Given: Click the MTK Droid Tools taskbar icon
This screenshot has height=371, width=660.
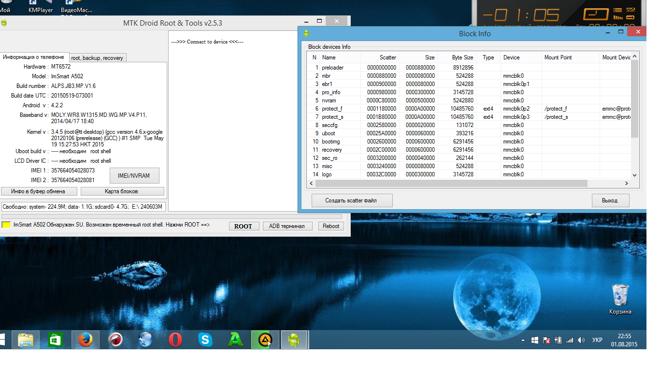Looking at the screenshot, I should (x=293, y=340).
